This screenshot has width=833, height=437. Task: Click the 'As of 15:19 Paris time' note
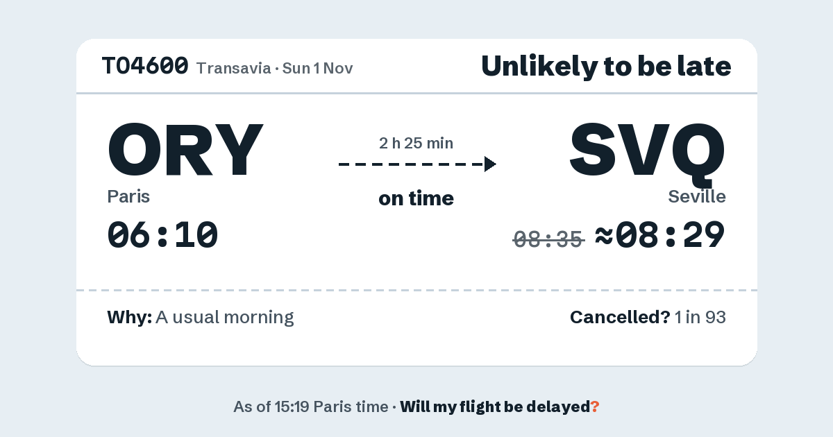click(x=311, y=406)
